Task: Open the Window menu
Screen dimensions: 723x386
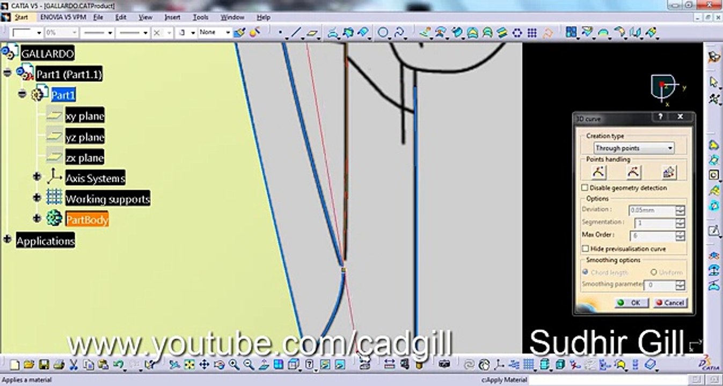Action: coord(232,17)
